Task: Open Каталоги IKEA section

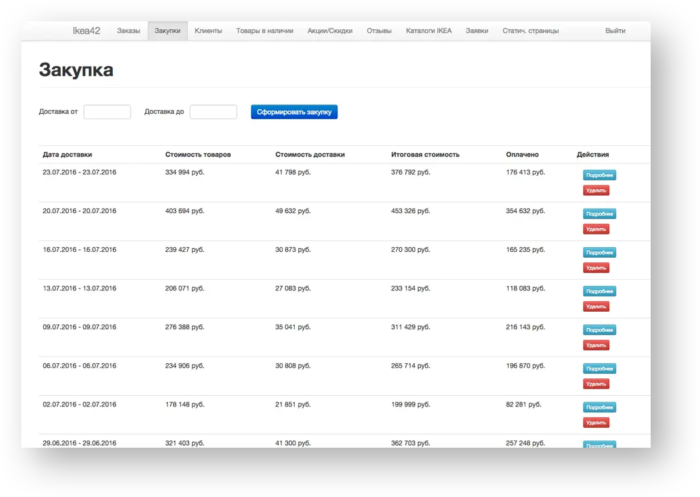Action: [x=429, y=31]
